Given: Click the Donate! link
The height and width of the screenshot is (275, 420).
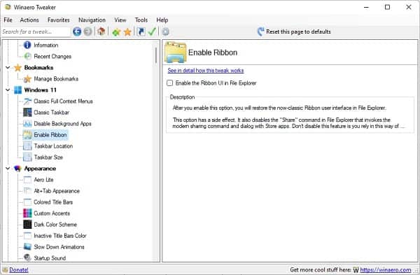Looking at the screenshot, I should pyautogui.click(x=19, y=269).
